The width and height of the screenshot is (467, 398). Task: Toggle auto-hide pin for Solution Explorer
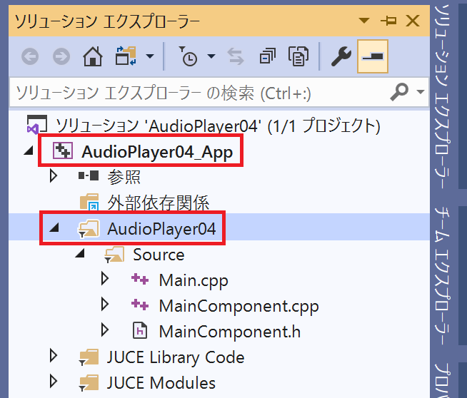388,21
